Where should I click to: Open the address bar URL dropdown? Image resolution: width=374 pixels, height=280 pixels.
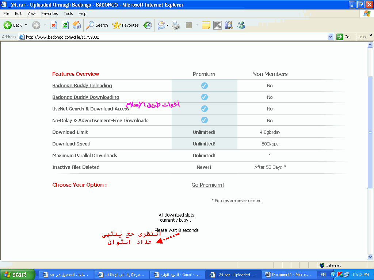(x=331, y=37)
